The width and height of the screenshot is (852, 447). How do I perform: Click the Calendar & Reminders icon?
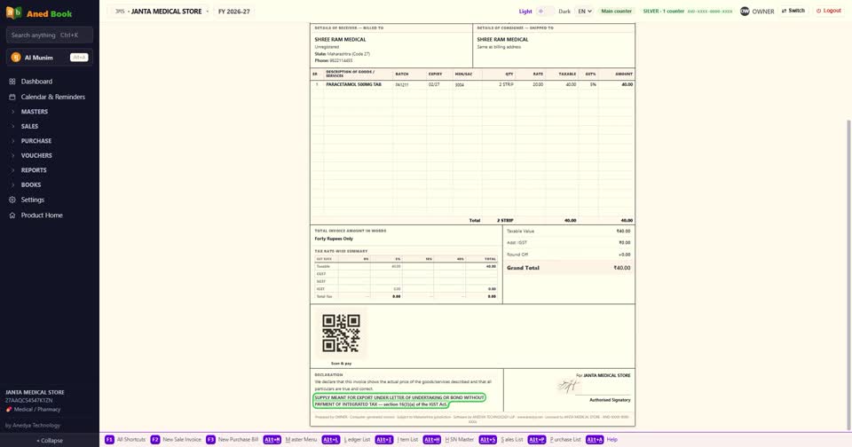point(12,97)
